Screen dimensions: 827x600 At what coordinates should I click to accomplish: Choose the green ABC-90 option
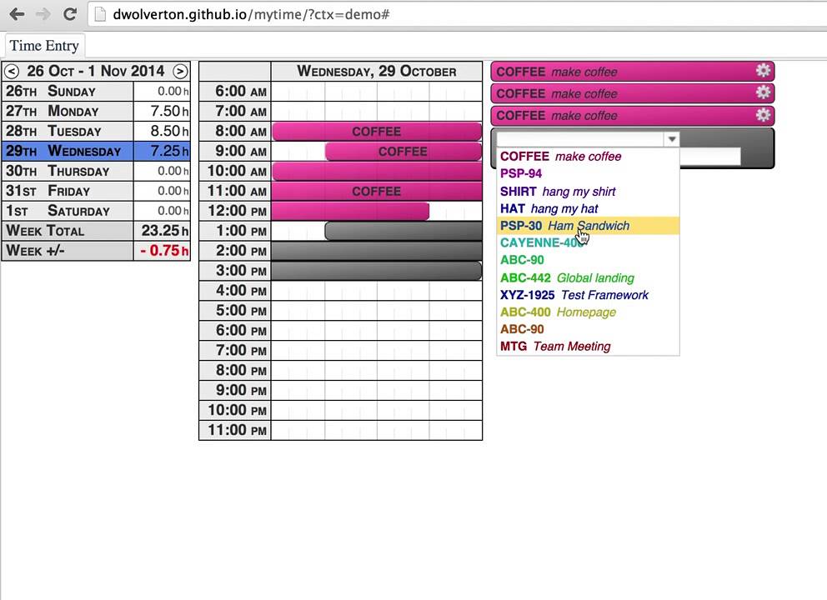coord(588,260)
